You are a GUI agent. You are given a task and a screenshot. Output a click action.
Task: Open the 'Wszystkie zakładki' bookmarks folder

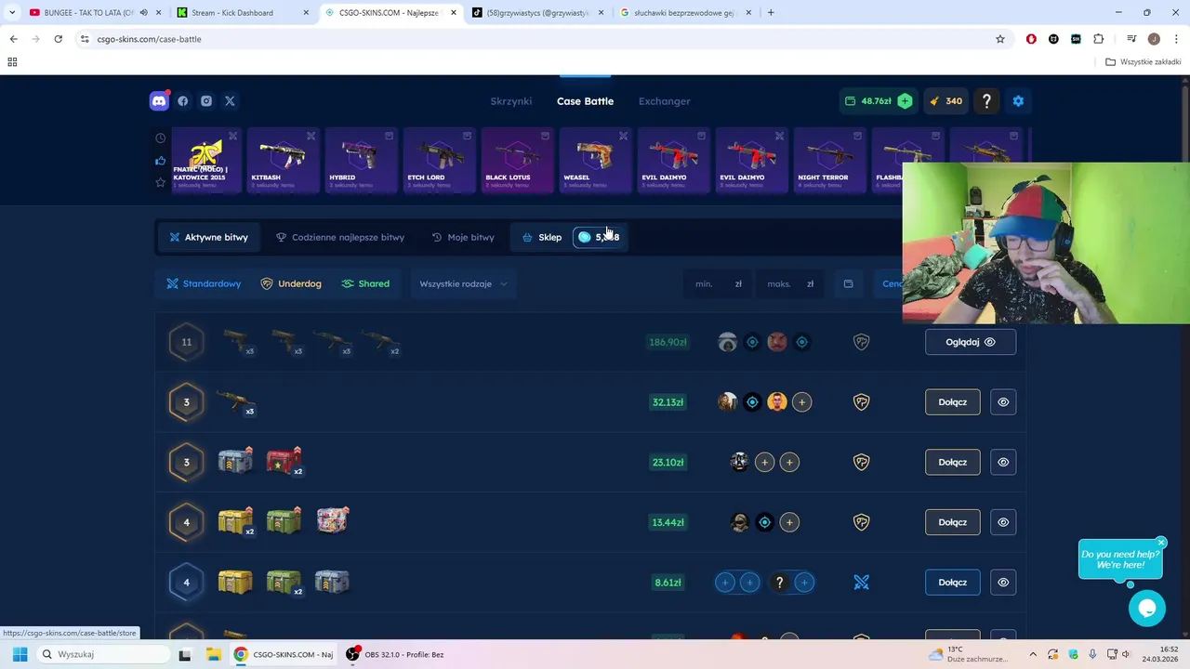click(x=1144, y=62)
